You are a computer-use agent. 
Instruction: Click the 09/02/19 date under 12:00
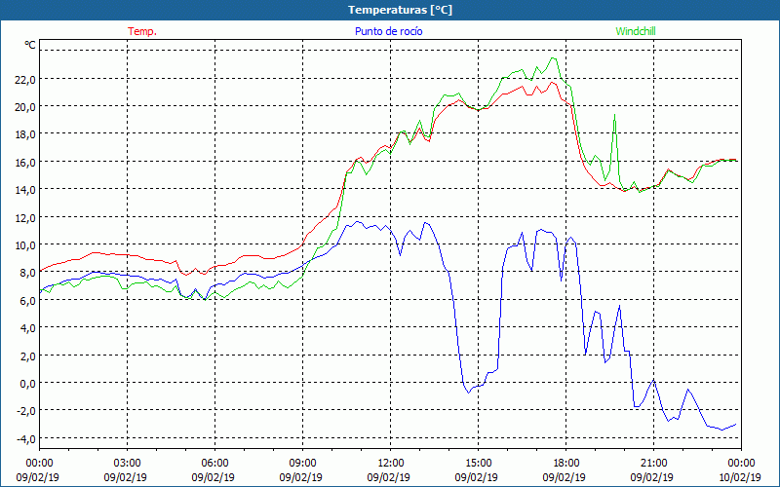[x=388, y=477]
